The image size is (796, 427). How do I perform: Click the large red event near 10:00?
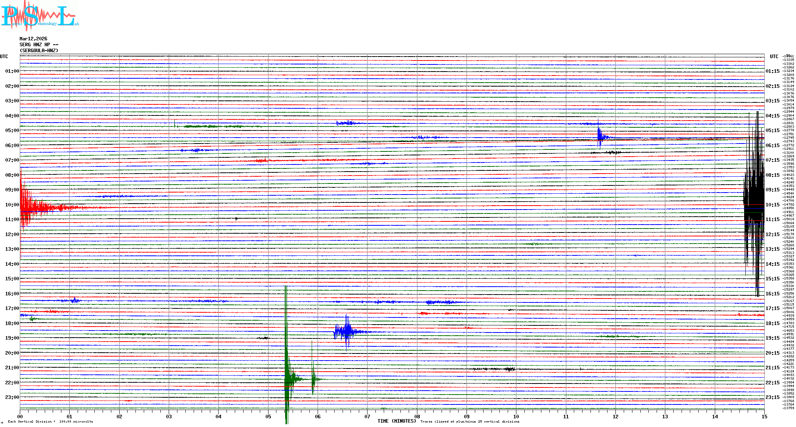click(x=32, y=206)
